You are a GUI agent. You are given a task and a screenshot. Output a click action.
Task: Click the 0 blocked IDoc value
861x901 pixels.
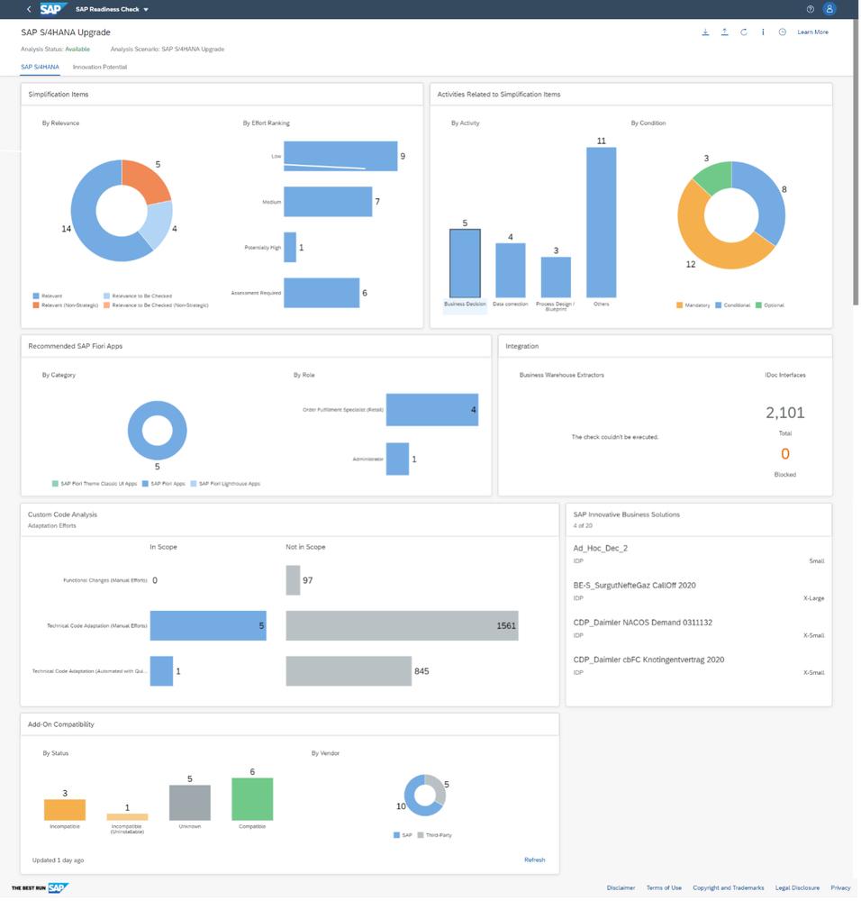point(784,454)
